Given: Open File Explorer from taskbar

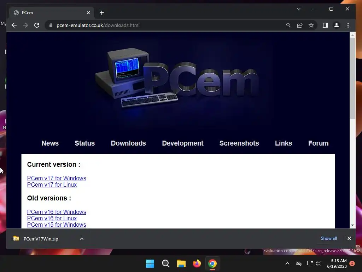Looking at the screenshot, I should [x=181, y=263].
